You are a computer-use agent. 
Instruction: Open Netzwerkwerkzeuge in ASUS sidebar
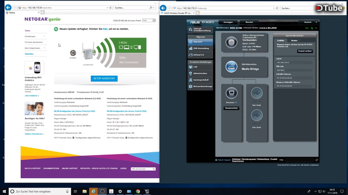[200, 87]
